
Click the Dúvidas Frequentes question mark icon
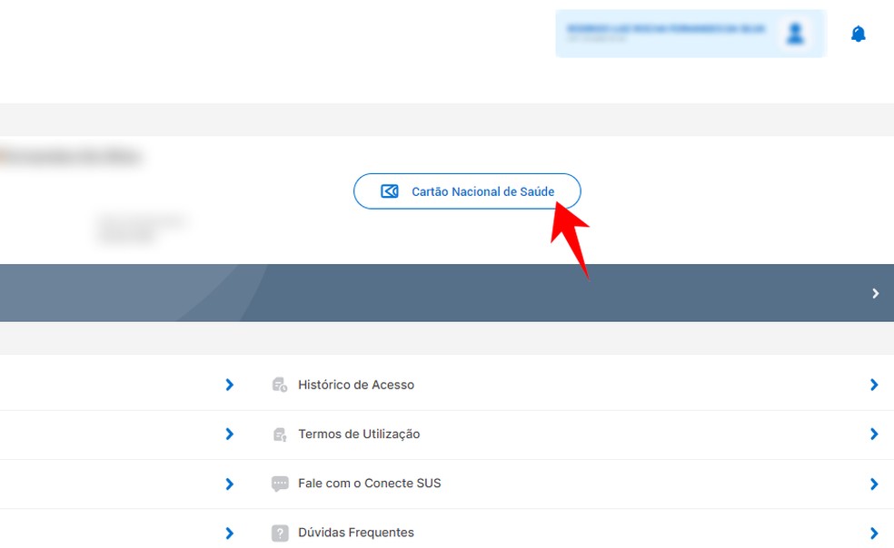[x=280, y=533]
